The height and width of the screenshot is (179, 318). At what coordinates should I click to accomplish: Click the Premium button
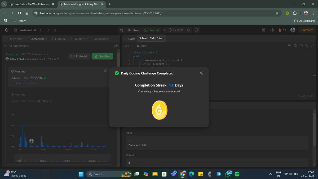[x=307, y=30]
